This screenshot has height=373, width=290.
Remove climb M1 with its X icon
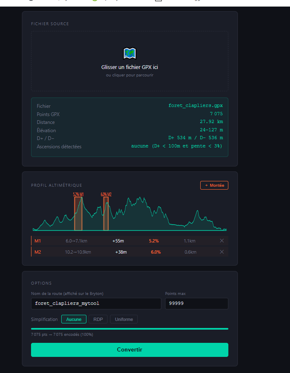pos(222,241)
